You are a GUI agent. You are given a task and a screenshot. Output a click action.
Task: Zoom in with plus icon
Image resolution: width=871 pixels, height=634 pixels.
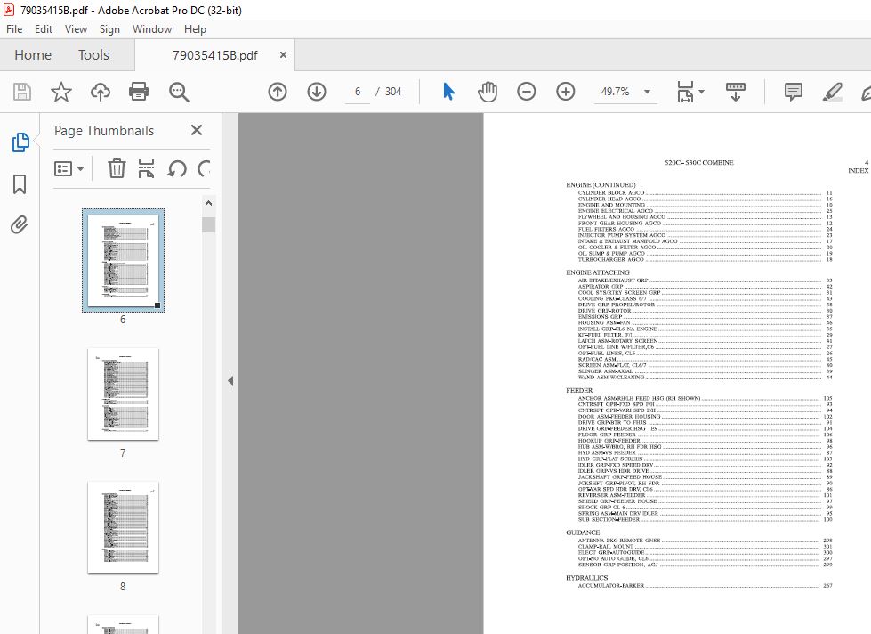click(566, 92)
